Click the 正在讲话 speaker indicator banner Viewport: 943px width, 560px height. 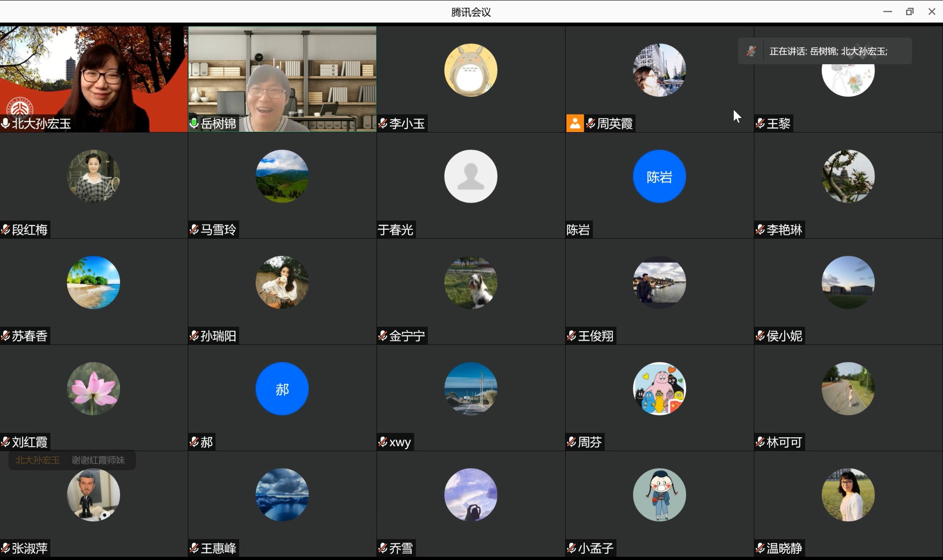(x=828, y=51)
